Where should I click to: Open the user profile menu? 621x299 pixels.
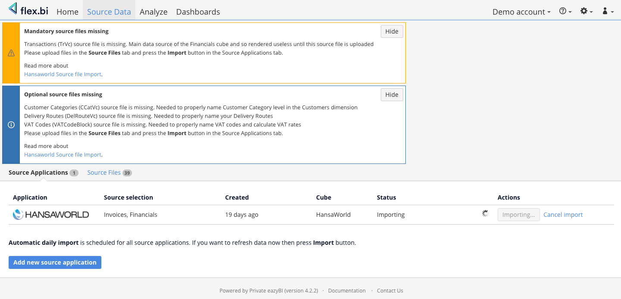tap(608, 12)
